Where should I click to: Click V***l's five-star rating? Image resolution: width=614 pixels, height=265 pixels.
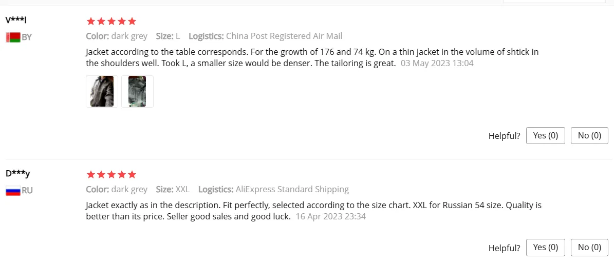pos(111,21)
